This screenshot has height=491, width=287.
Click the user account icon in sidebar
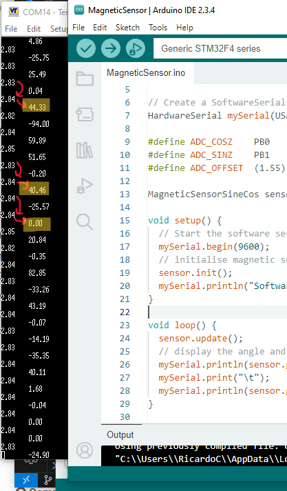point(85,450)
